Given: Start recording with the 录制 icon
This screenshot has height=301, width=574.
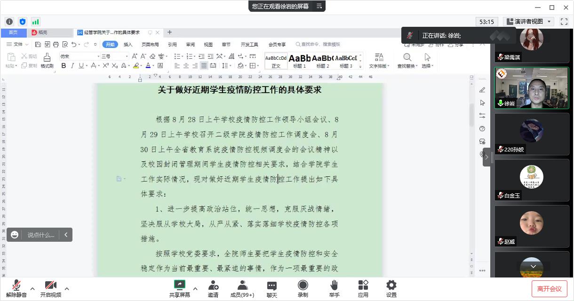Looking at the screenshot, I should (303, 288).
